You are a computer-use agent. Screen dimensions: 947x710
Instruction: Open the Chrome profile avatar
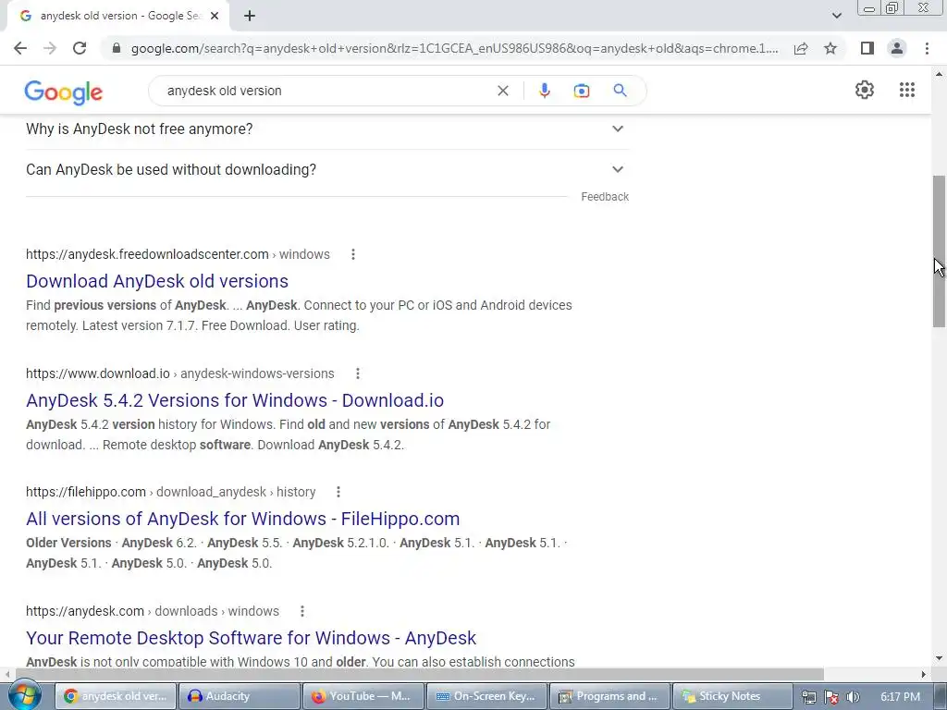coord(897,48)
